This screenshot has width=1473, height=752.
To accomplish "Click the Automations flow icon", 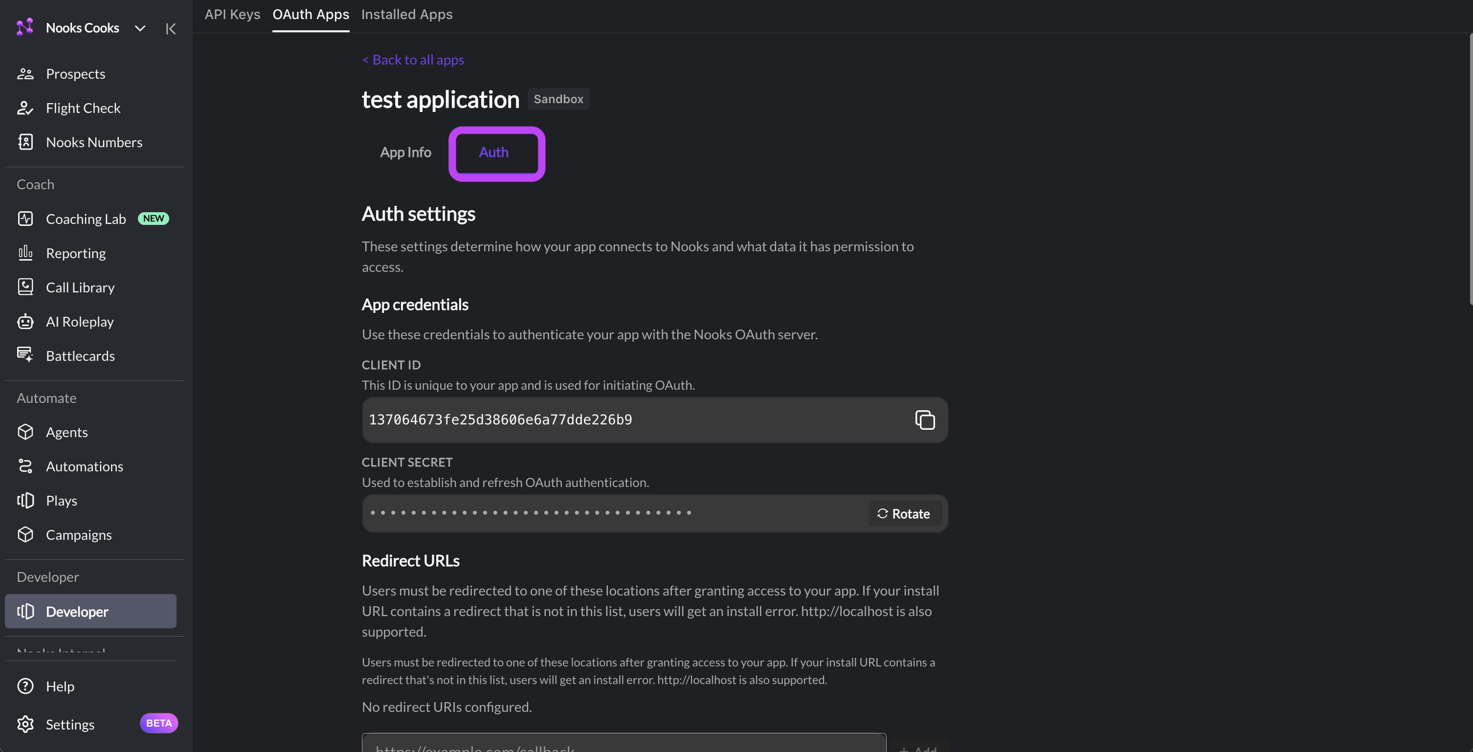I will (x=25, y=466).
